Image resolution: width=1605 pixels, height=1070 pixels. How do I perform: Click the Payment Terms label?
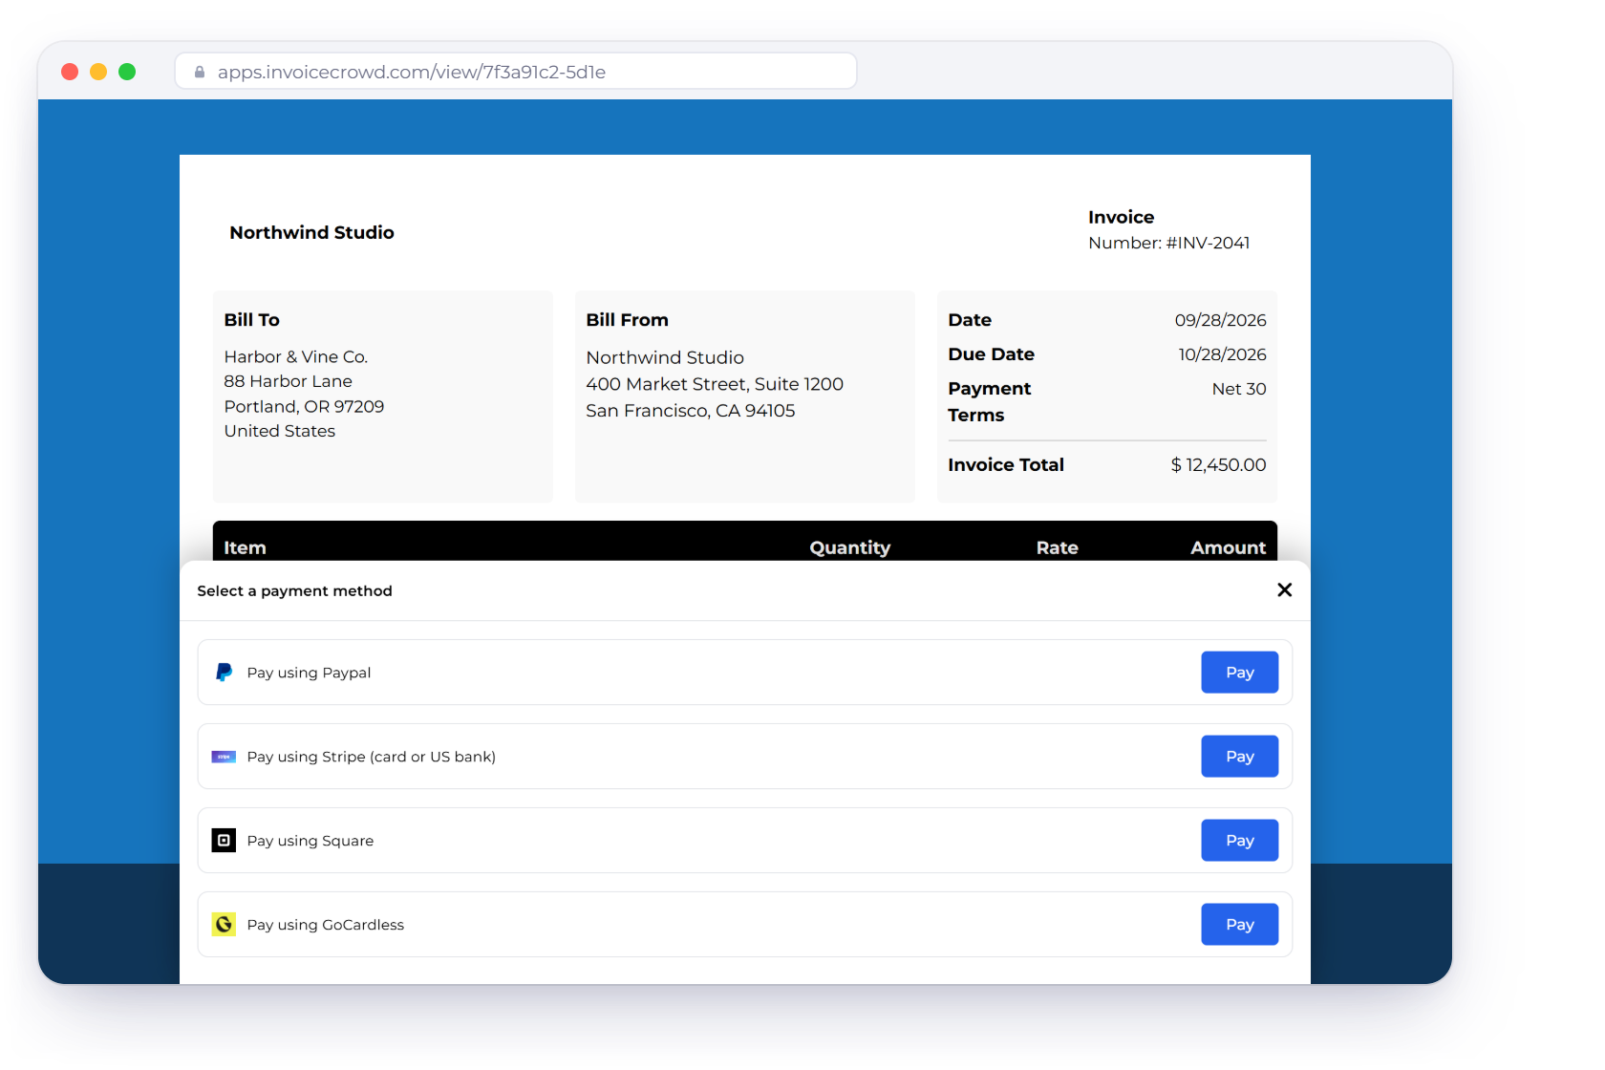click(x=989, y=402)
